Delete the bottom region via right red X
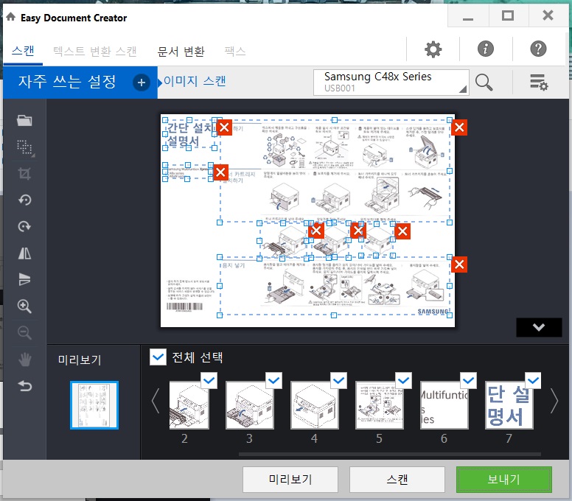 (459, 264)
